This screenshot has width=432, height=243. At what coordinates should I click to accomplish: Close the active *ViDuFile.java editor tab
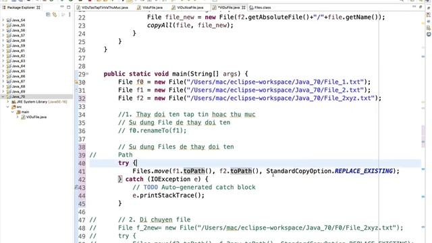[x=244, y=7]
